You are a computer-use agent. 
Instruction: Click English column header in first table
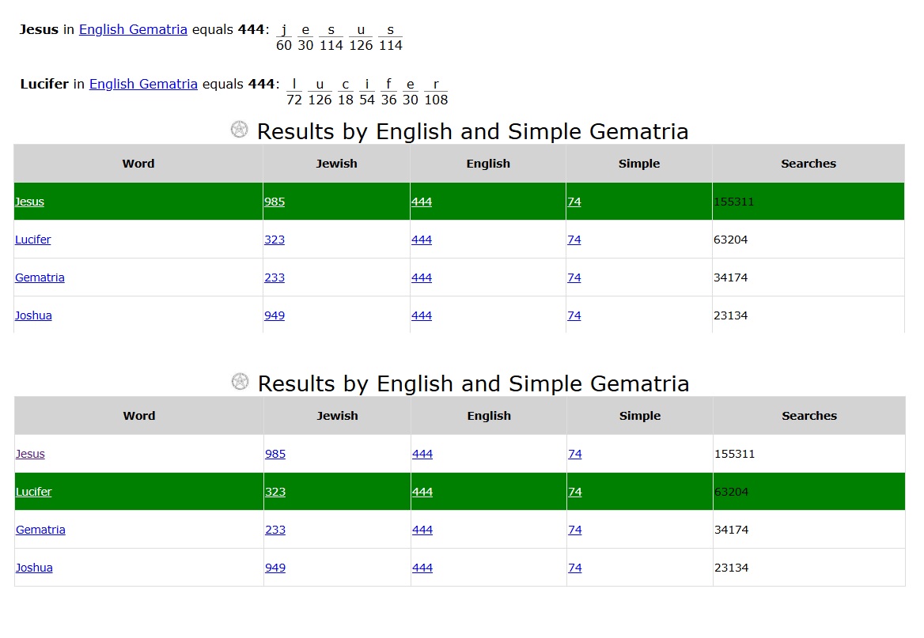(488, 164)
